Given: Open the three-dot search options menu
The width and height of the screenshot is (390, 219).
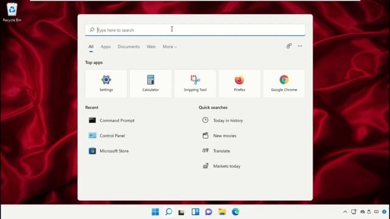Looking at the screenshot, I should (x=300, y=46).
